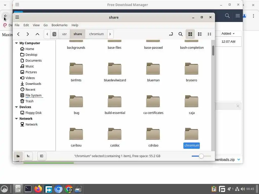Expand the downloads.zip download chevron
Screen dimensions: 259x194
[x=239, y=160]
